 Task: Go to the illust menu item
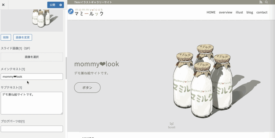click(239, 12)
